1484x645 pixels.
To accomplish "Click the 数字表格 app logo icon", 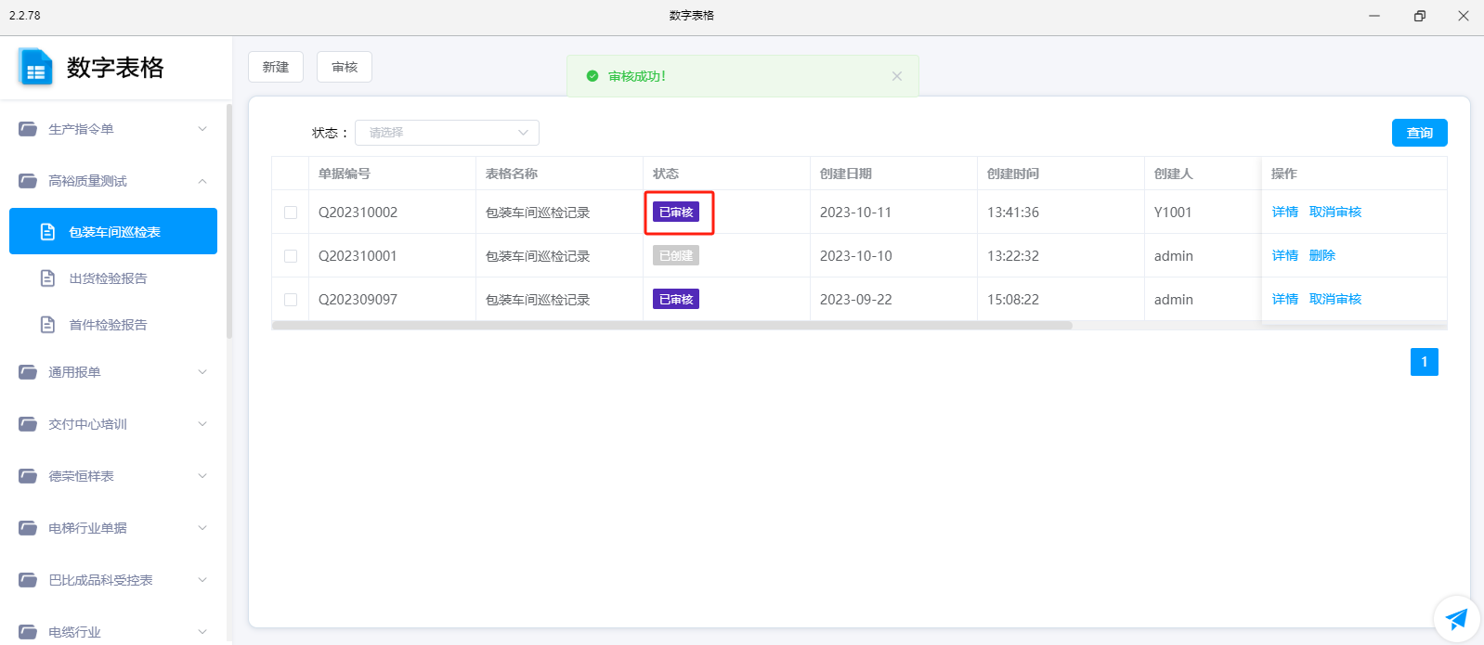I will [35, 68].
